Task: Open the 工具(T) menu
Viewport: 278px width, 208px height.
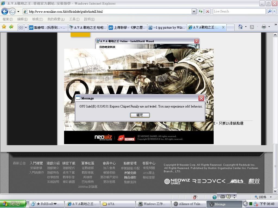Action: 74,19
